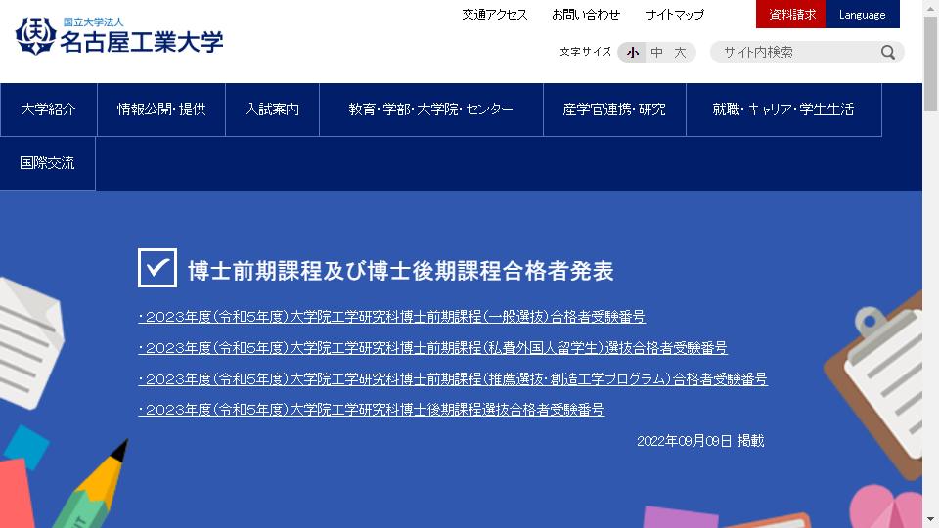Open 私費外国人留学生選抜合格者受験番号 link
This screenshot has width=939, height=528.
click(432, 348)
